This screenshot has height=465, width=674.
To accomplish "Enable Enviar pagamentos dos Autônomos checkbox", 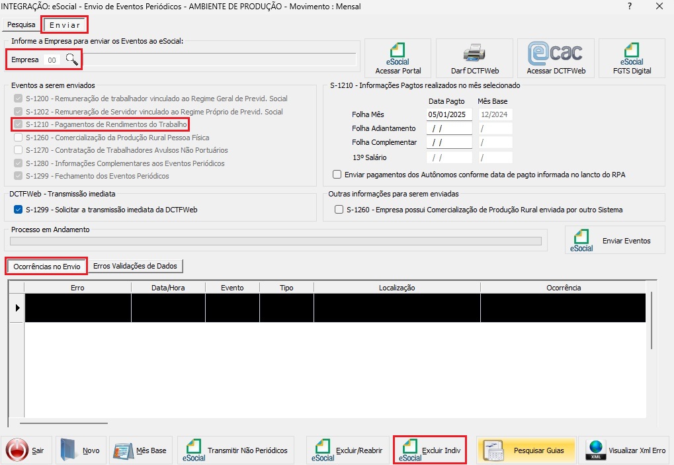I will (x=338, y=175).
